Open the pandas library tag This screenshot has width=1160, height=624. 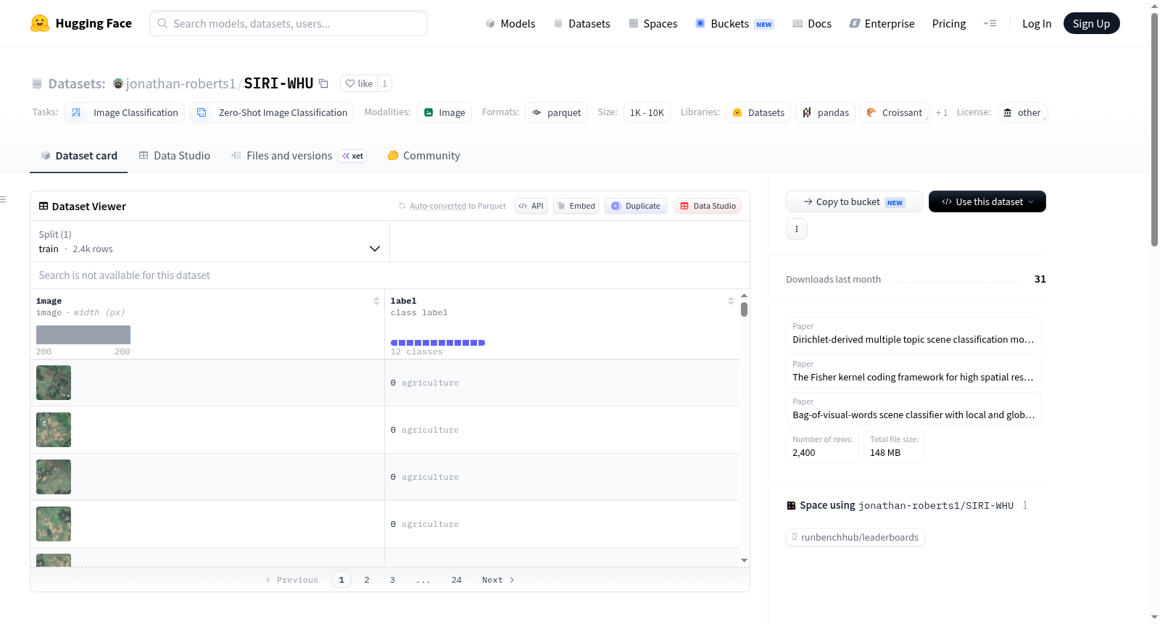[826, 112]
